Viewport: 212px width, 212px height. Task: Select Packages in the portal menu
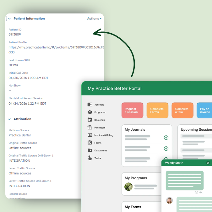coord(100,128)
